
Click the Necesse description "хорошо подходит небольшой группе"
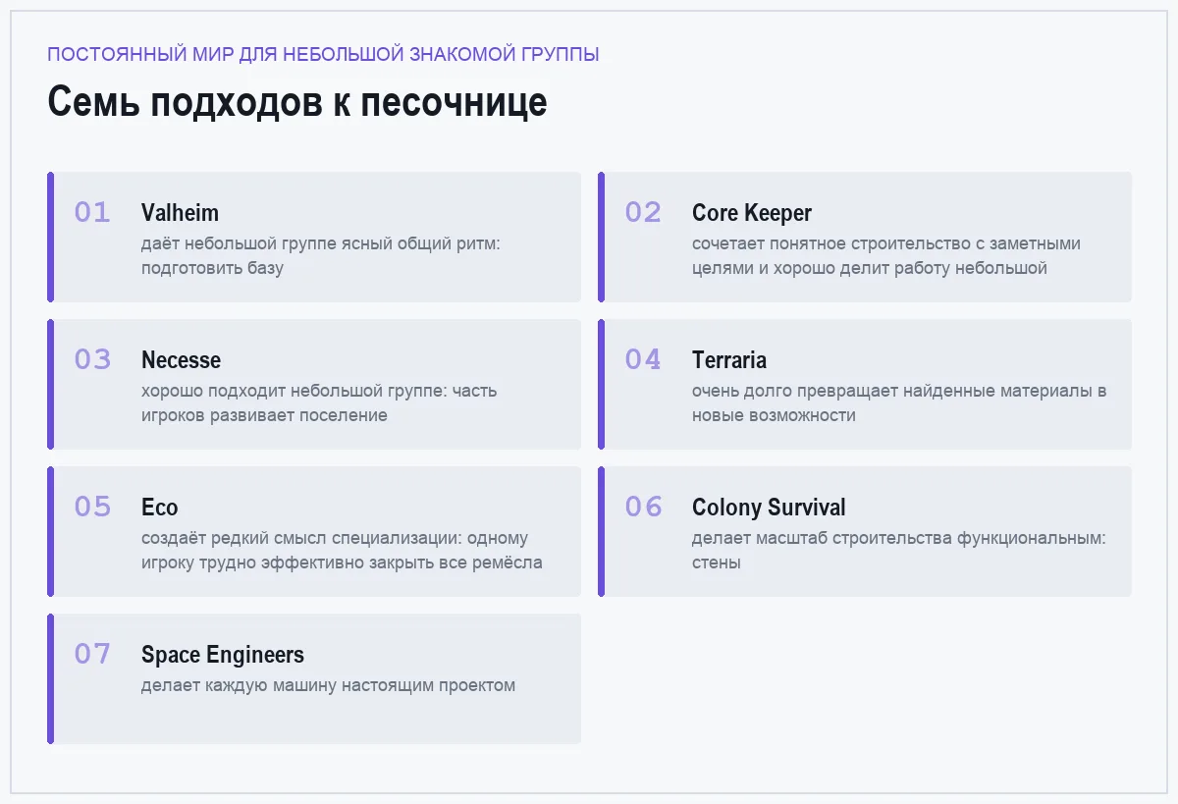(319, 402)
